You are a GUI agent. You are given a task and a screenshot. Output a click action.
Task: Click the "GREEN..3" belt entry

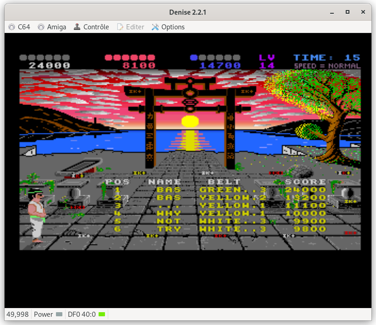click(x=233, y=190)
